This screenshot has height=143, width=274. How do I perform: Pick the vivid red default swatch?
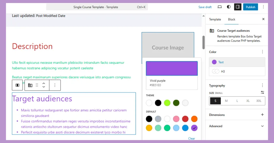click(185, 119)
